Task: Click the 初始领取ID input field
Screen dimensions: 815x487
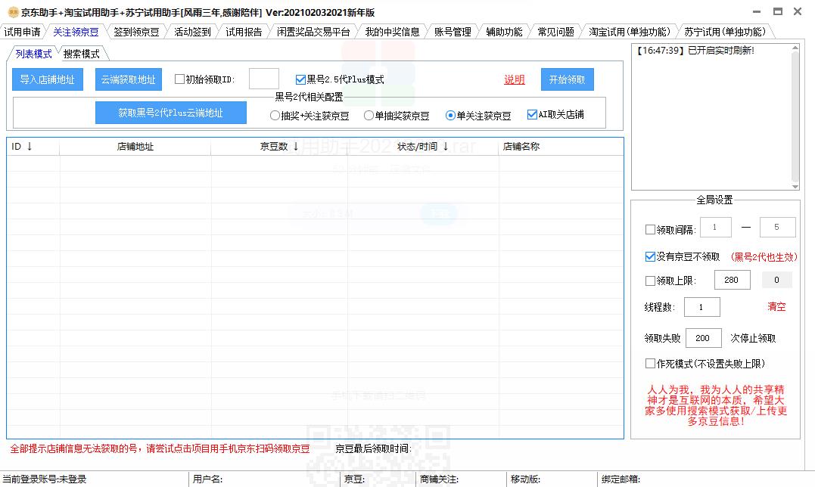Action: [264, 79]
